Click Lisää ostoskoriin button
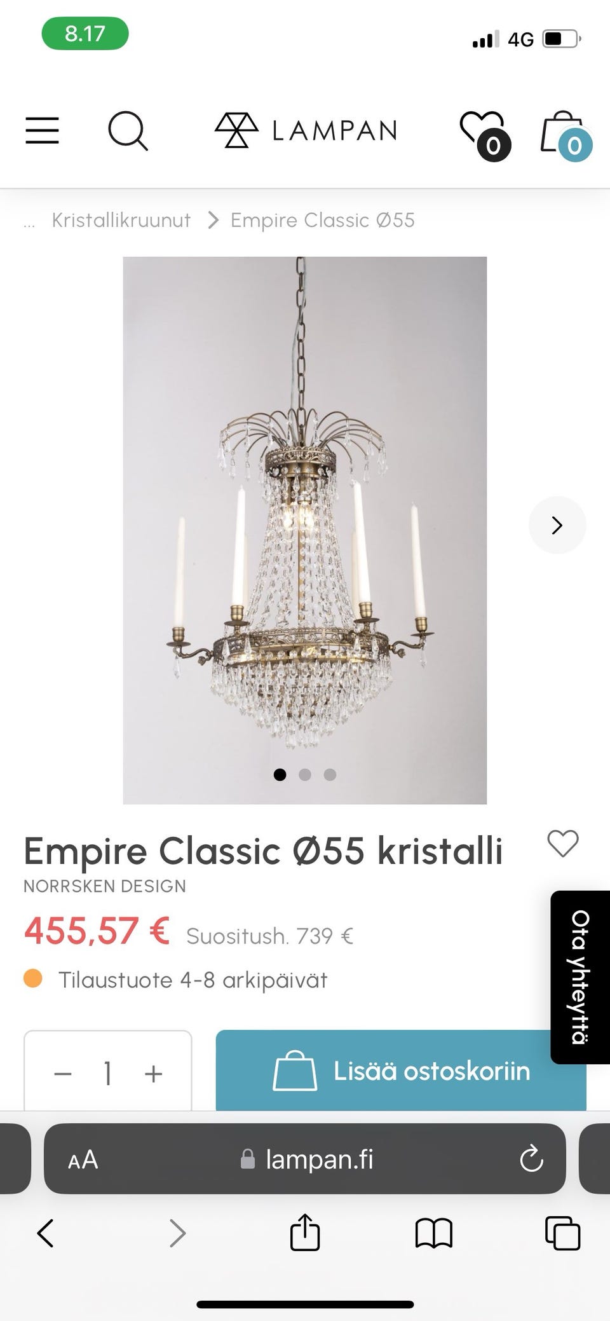The height and width of the screenshot is (1321, 610). 401,1071
